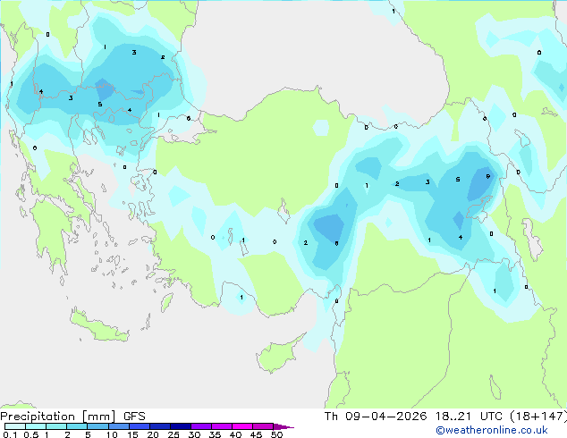Click the 'Th 09-04-2026 18..21 UTC' timestamp
This screenshot has width=567, height=438.
point(413,417)
